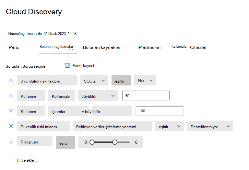Open the Kullanıcılar tab
The height and width of the screenshot is (170, 249).
[x=179, y=46]
